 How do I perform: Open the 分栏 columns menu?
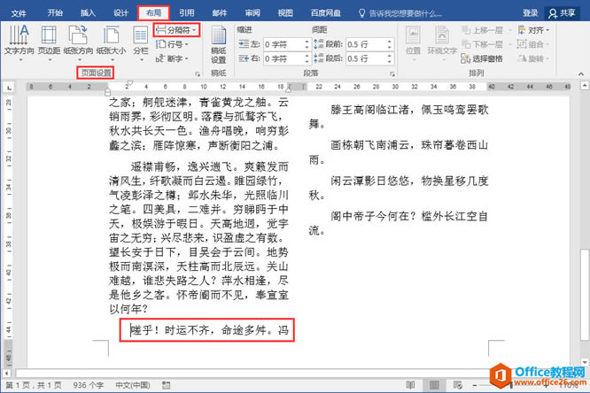[141, 43]
